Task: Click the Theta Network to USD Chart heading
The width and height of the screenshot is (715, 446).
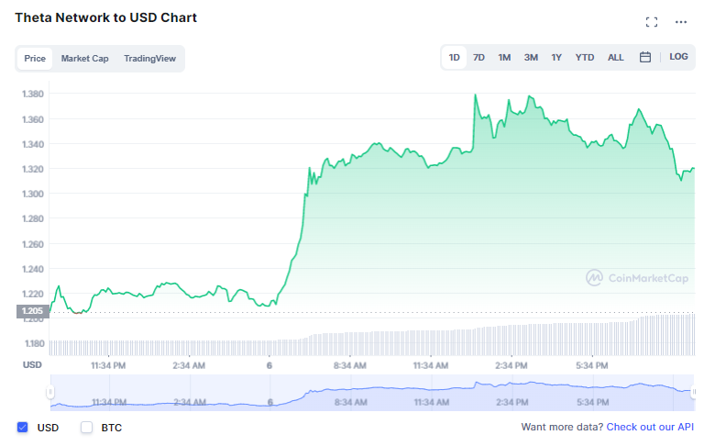Action: point(105,17)
